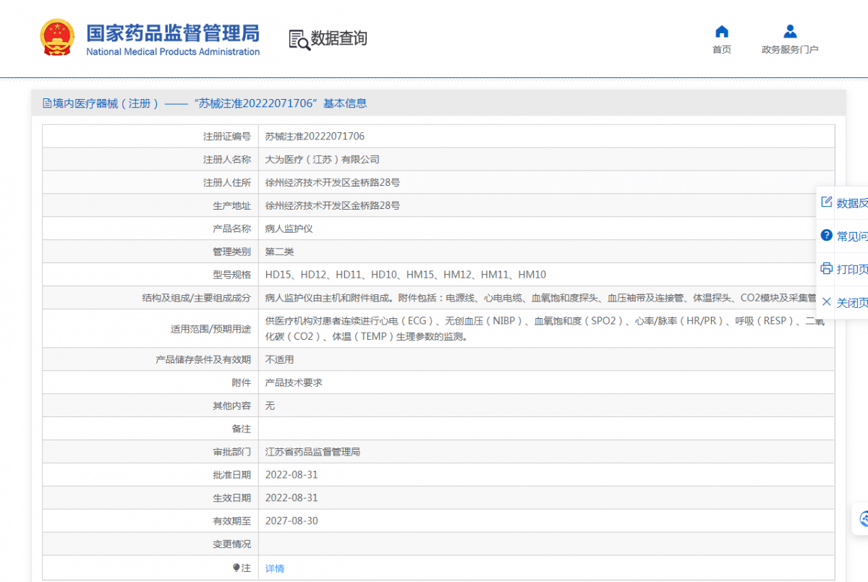Click the 政务服务门户 text label
The image size is (868, 582).
point(790,50)
